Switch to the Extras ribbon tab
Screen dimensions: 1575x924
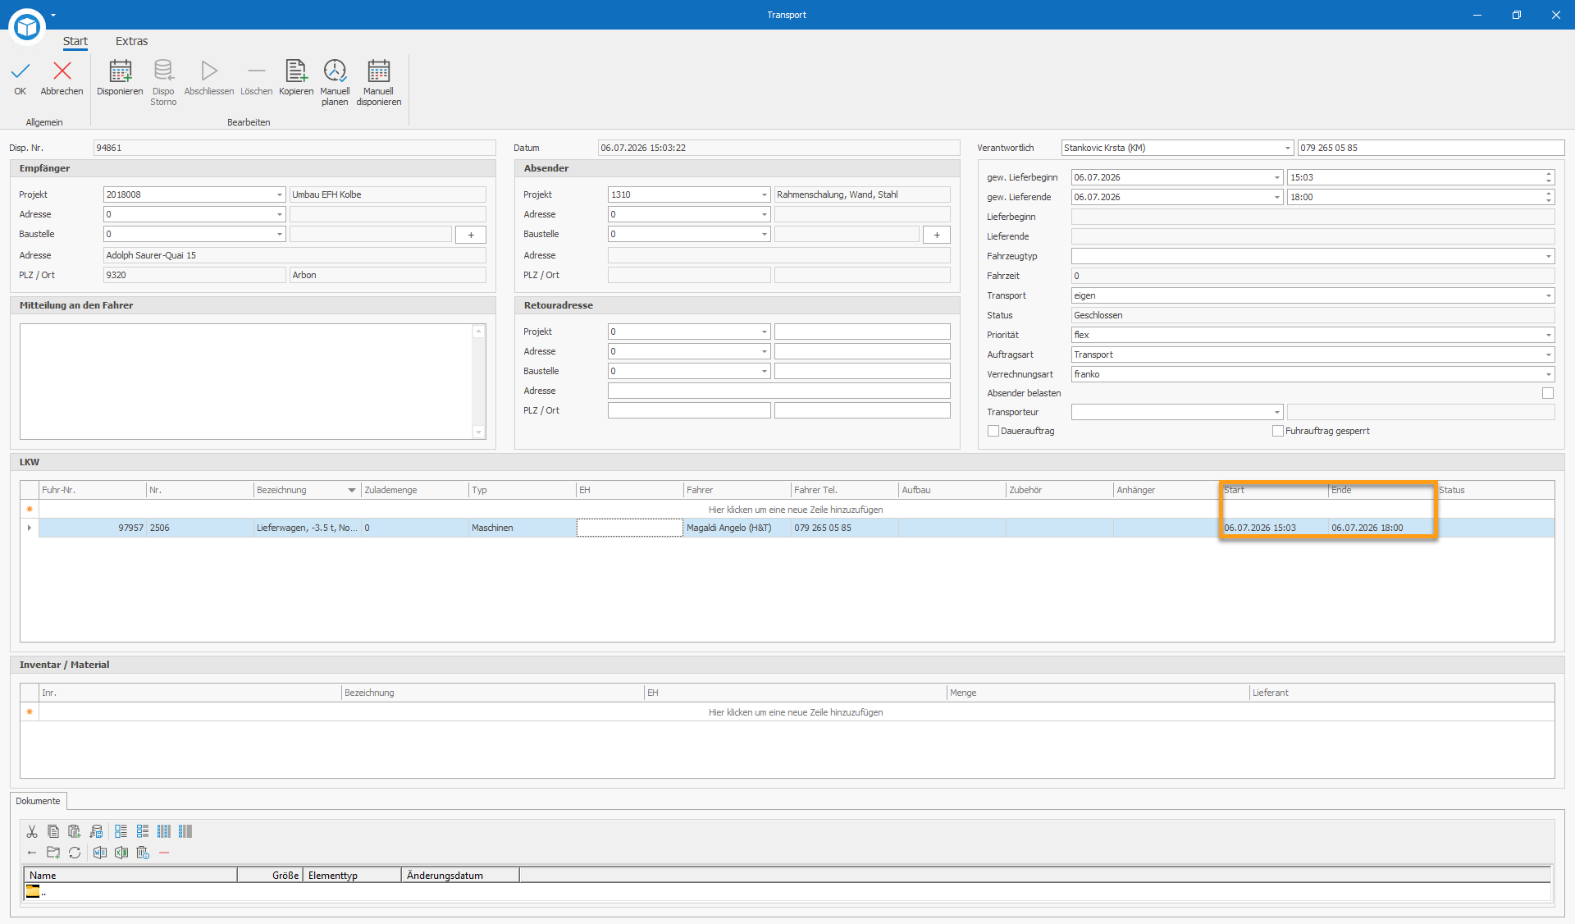pyautogui.click(x=131, y=41)
